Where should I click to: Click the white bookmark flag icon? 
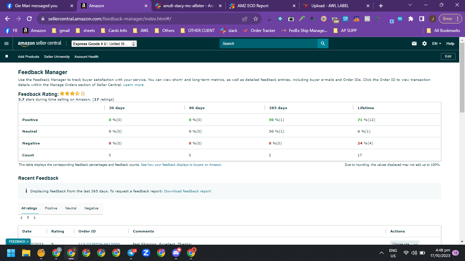click(6, 56)
